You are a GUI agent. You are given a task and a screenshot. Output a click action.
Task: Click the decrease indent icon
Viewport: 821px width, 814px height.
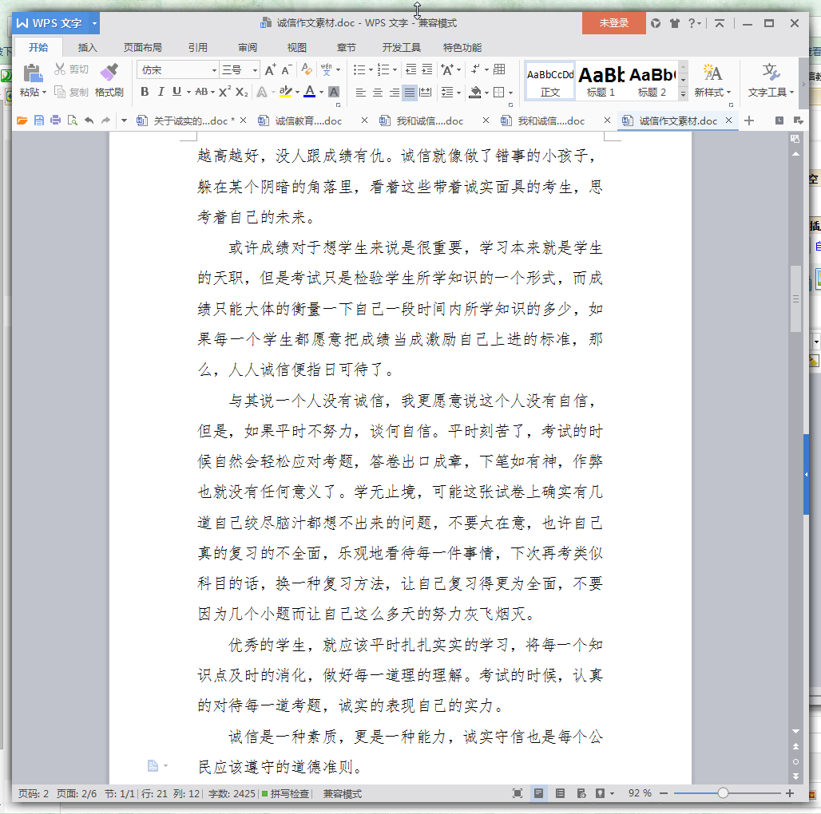411,69
